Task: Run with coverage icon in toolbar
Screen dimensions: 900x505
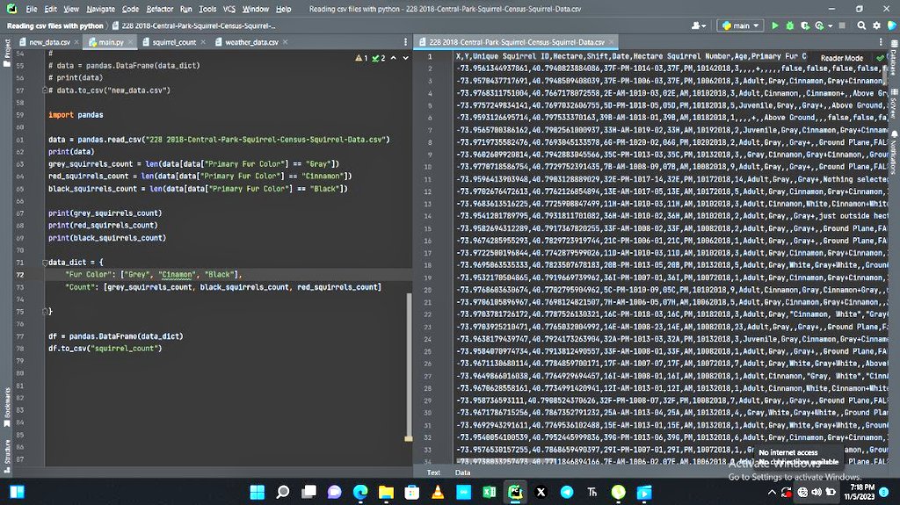Action: [x=805, y=25]
